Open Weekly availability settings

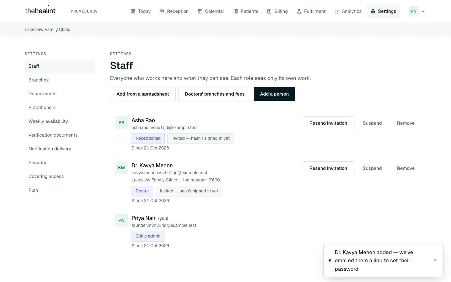(x=60, y=121)
